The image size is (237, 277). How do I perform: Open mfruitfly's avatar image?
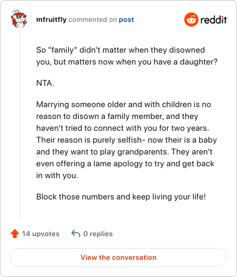click(19, 19)
